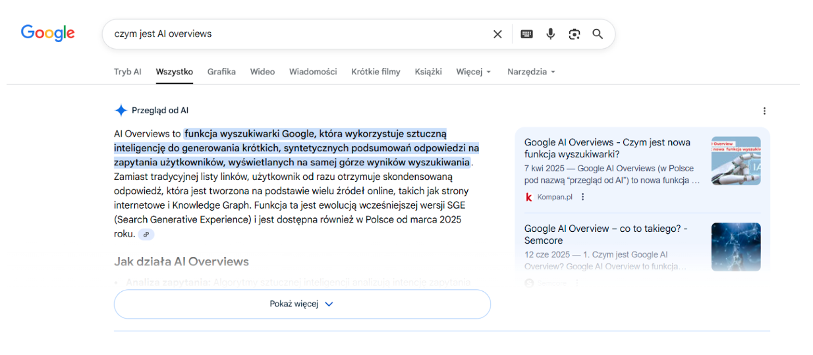Select the Krótkie filmy tab
Viewport: 813px width, 355px height.
coord(376,72)
